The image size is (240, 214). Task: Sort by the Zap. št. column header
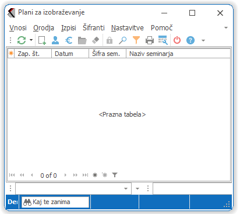pyautogui.click(x=33, y=54)
